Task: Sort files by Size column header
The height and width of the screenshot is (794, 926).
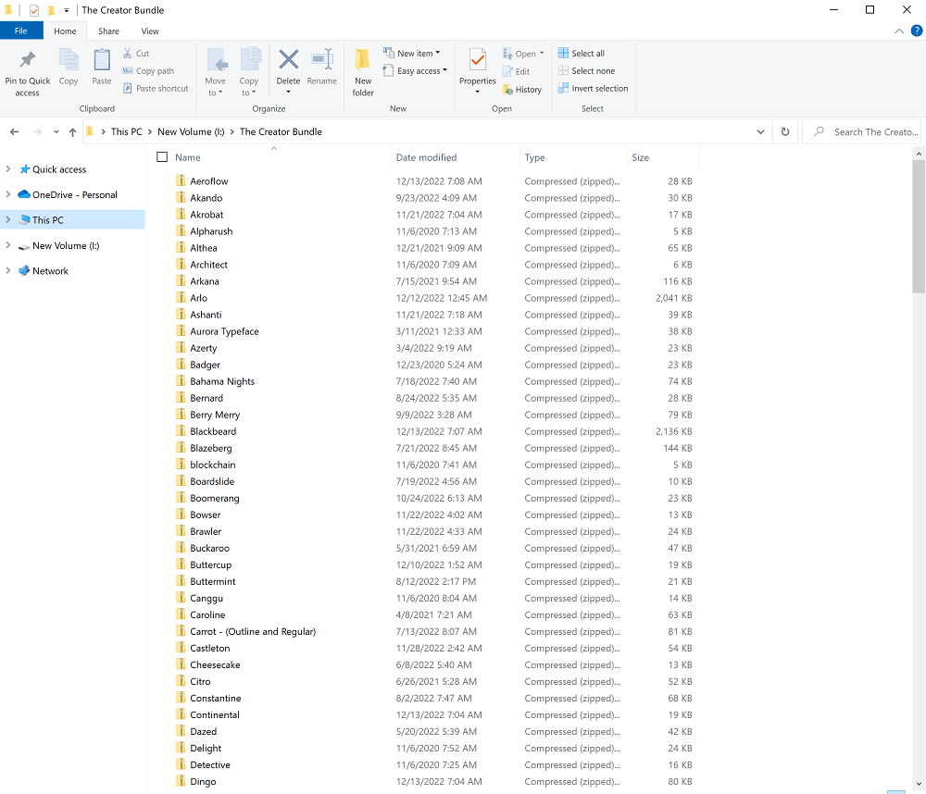Action: pos(640,157)
